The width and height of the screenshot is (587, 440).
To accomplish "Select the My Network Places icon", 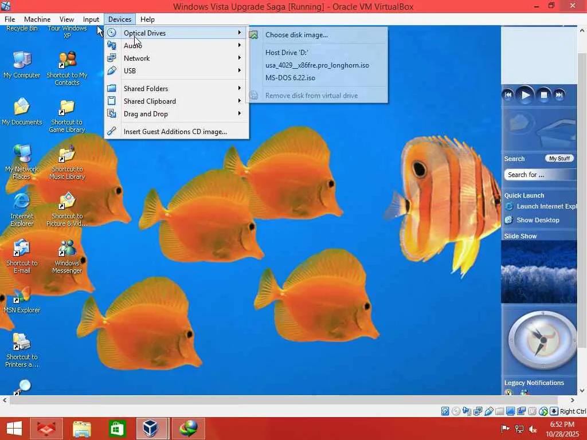I will click(x=22, y=162).
